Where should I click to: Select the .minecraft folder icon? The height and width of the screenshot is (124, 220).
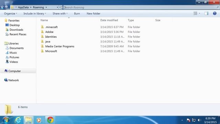[43, 27]
